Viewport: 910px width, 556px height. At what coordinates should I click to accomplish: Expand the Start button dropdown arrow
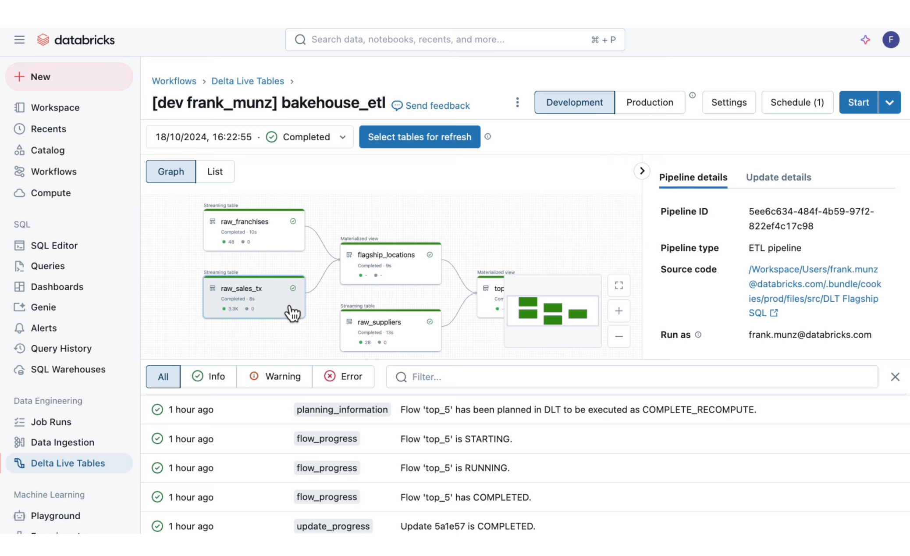point(889,102)
